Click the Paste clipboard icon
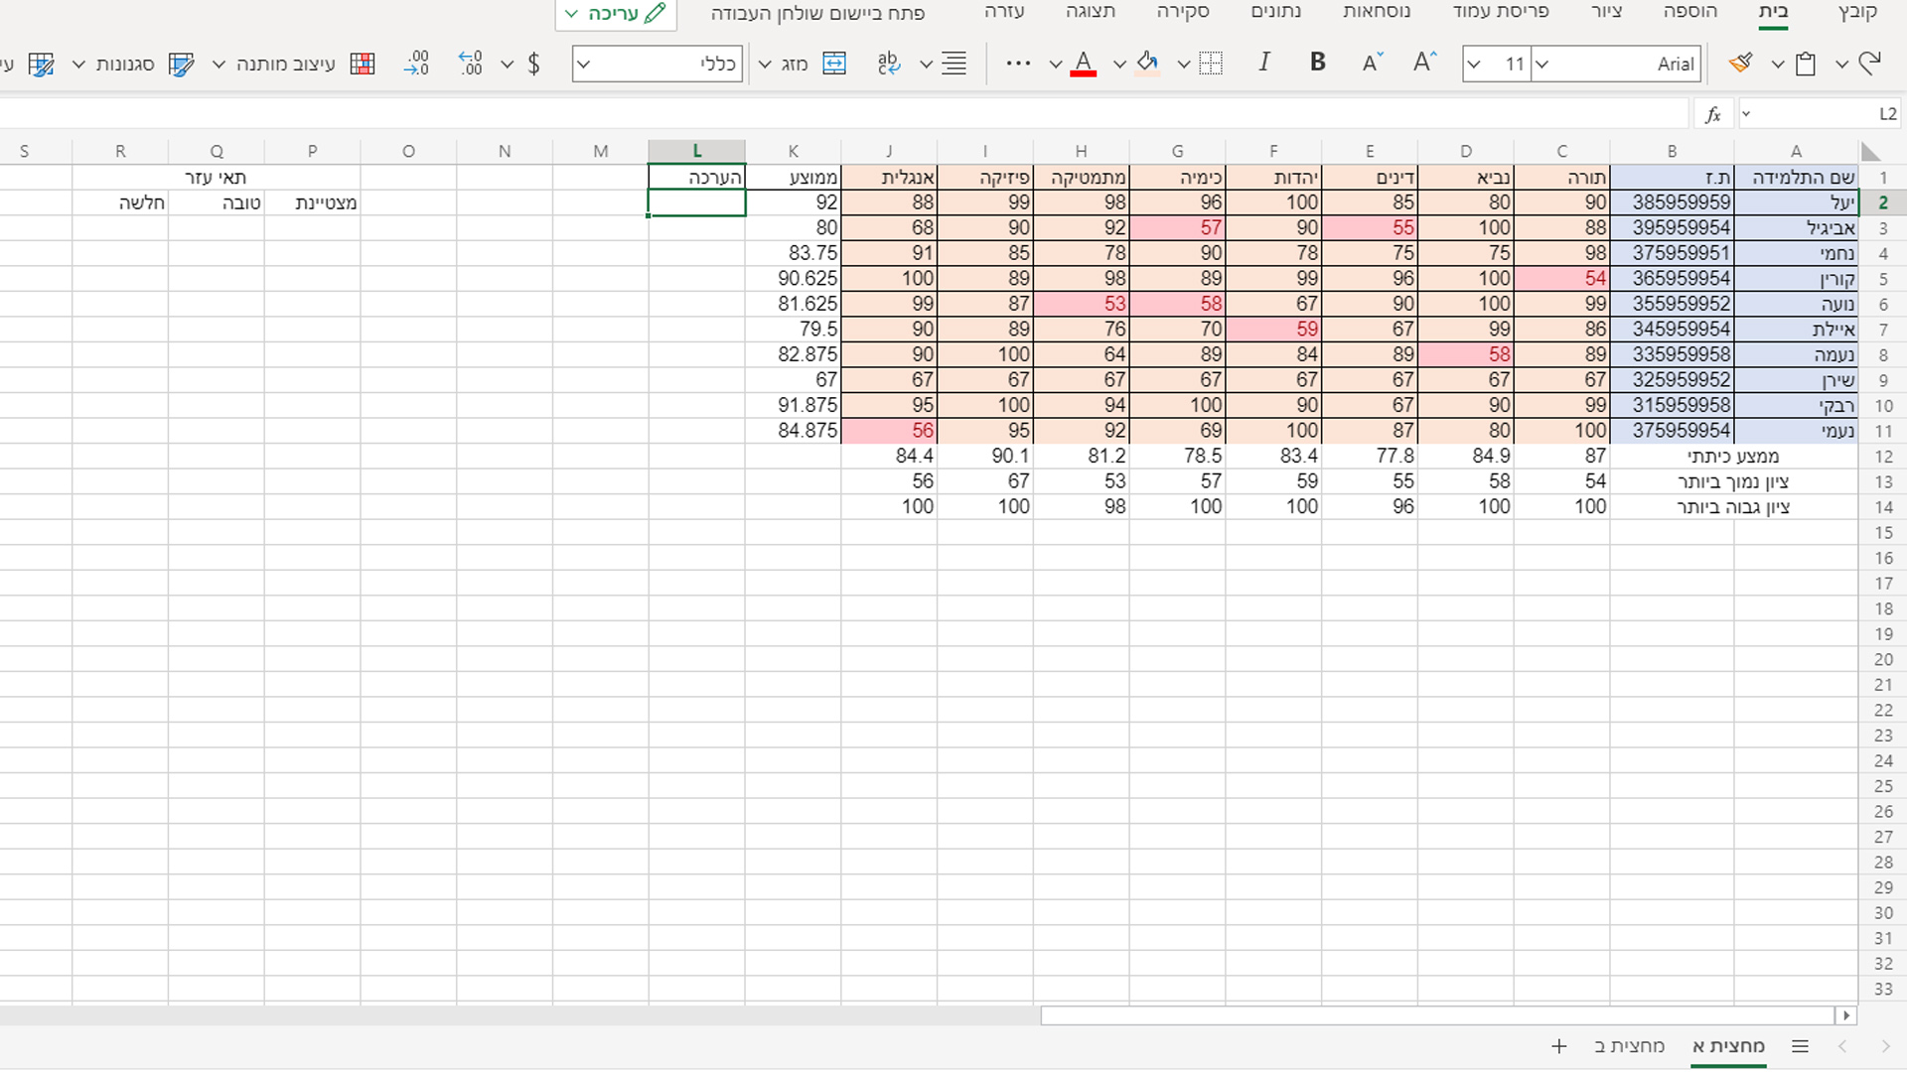1907x1072 pixels. [x=1806, y=64]
